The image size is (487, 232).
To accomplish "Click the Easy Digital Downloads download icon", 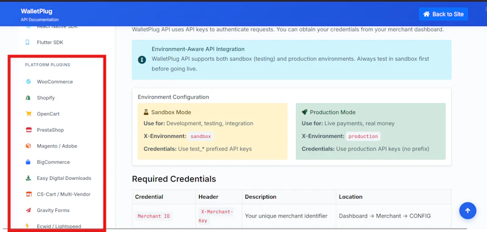I will pos(28,178).
